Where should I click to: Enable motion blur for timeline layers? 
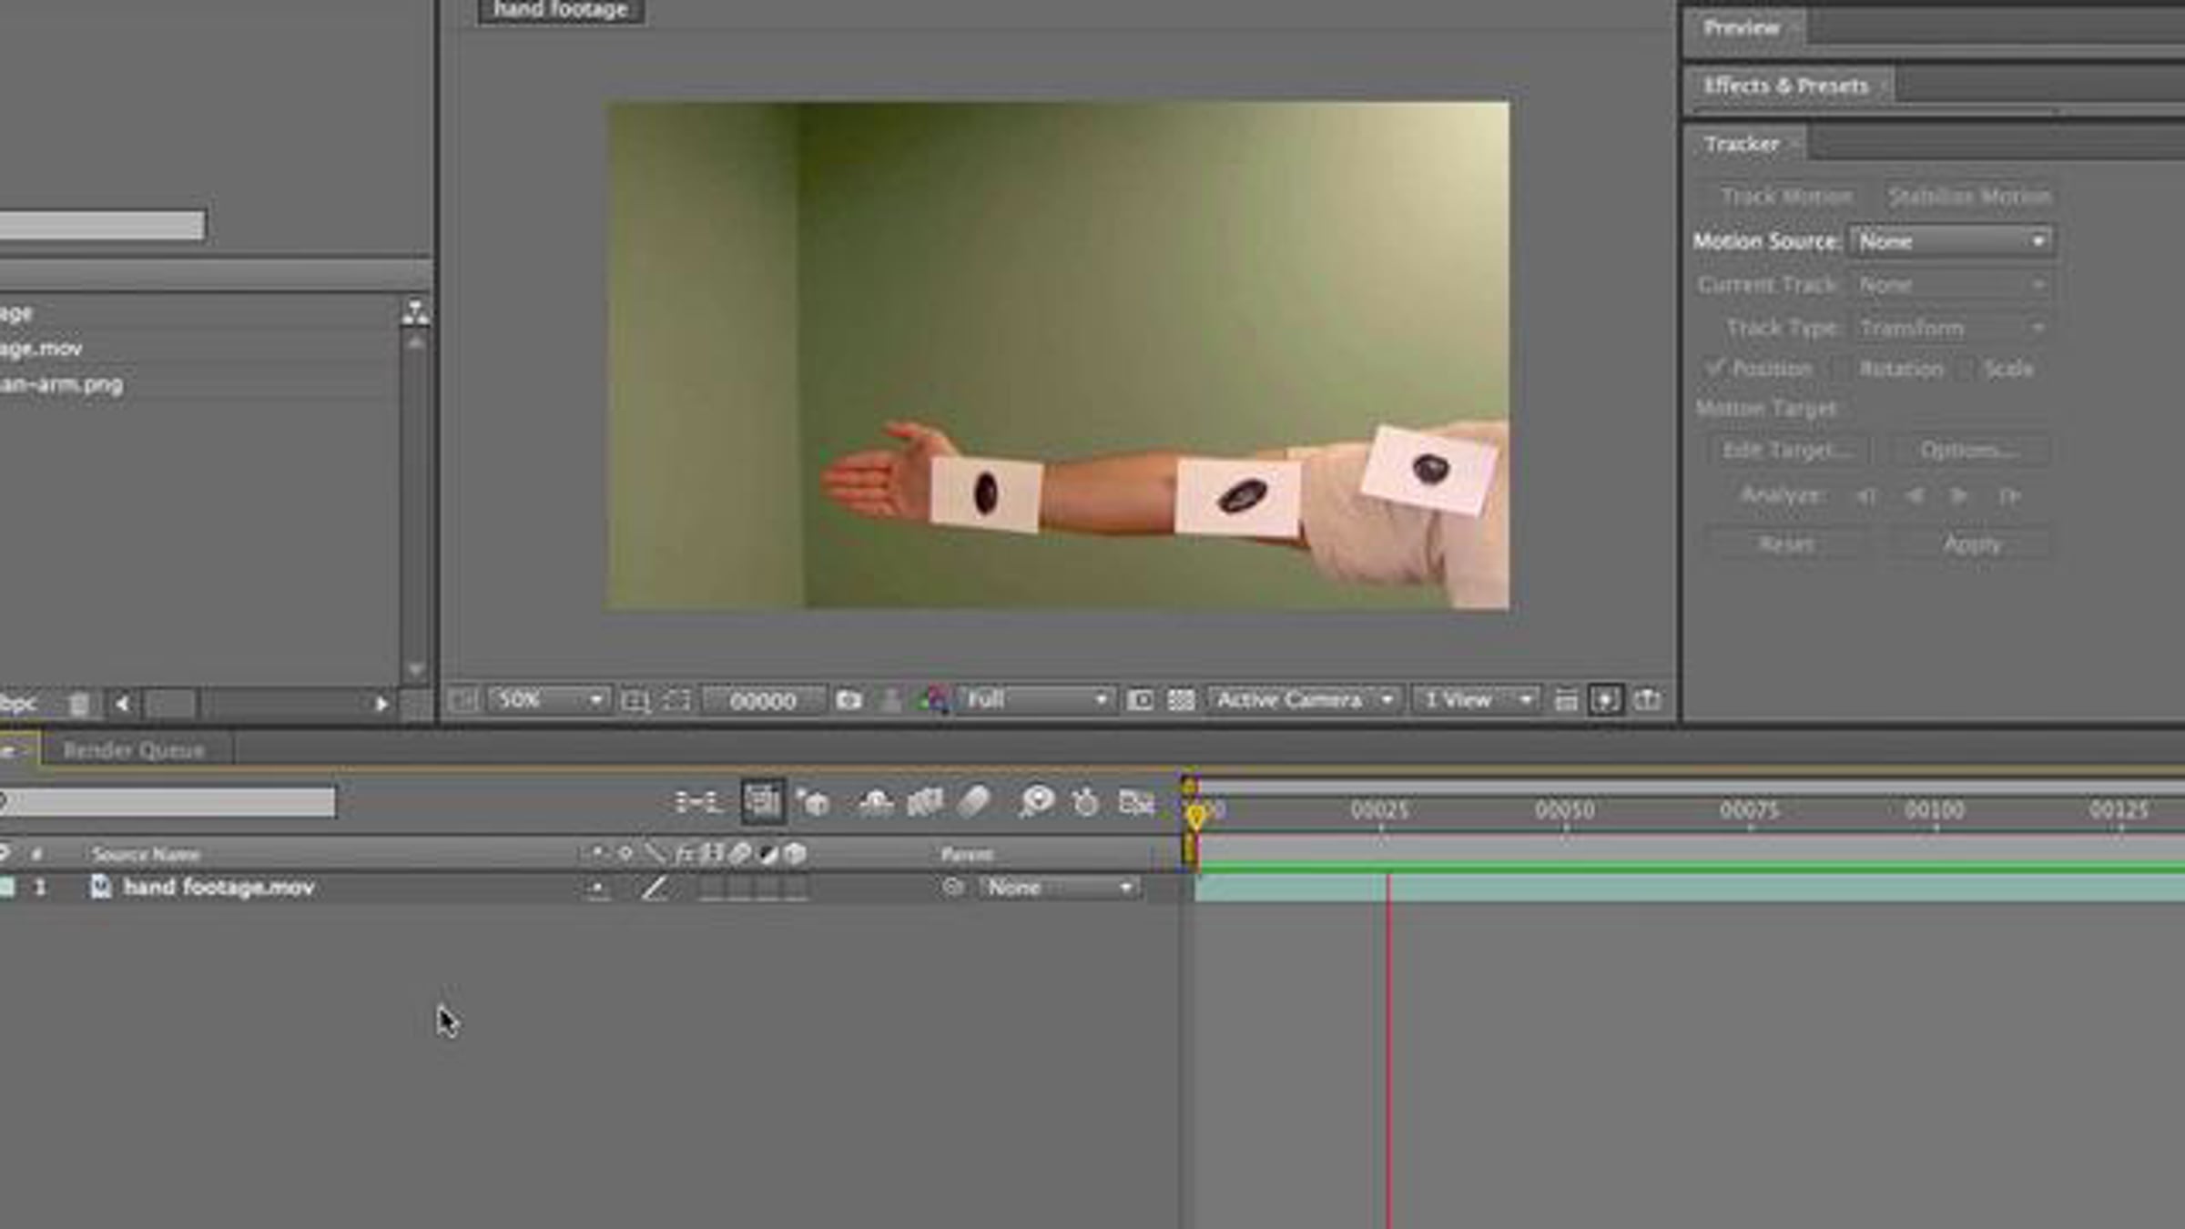973,802
